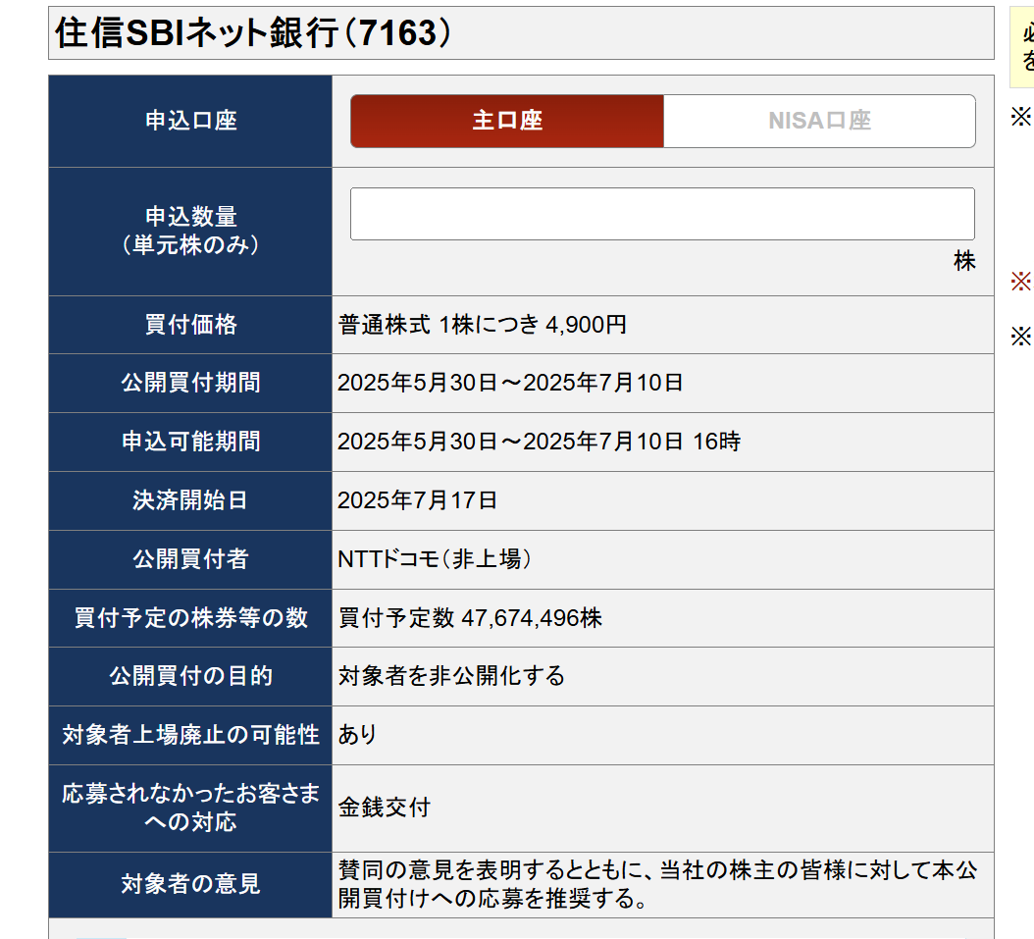Select the NISA口座 account option
This screenshot has height=939, width=1034.
tap(819, 121)
